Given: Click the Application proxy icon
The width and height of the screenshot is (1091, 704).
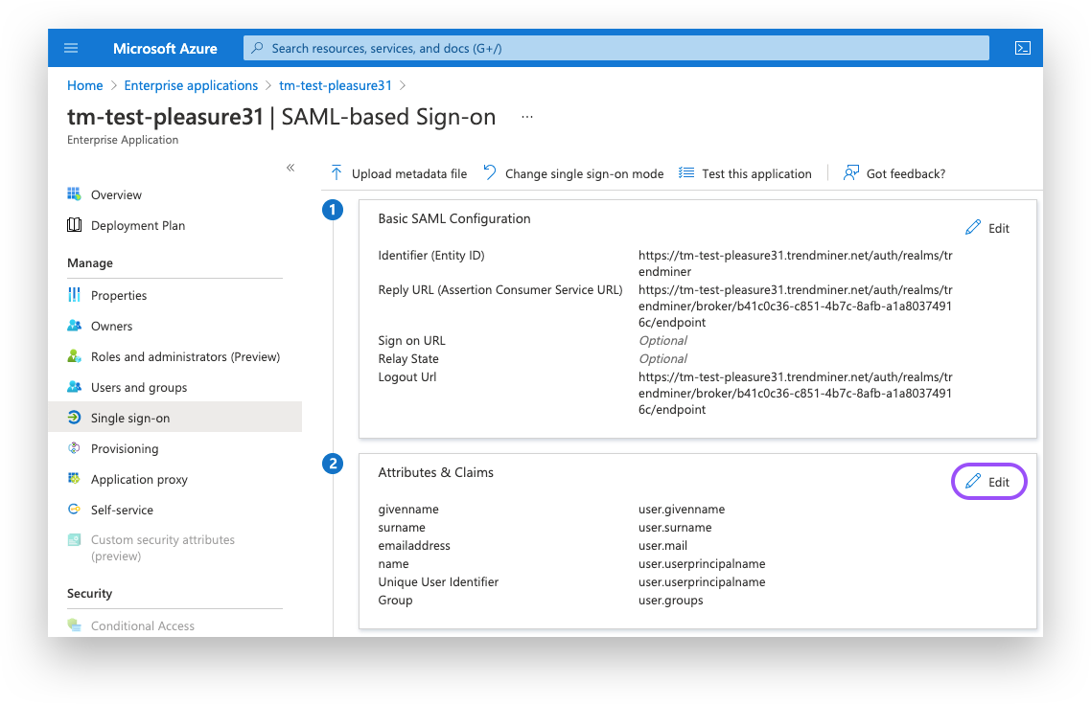Looking at the screenshot, I should click(76, 479).
